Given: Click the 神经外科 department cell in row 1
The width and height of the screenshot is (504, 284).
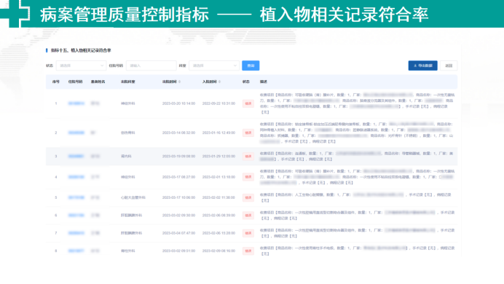Looking at the screenshot, I should tap(128, 103).
